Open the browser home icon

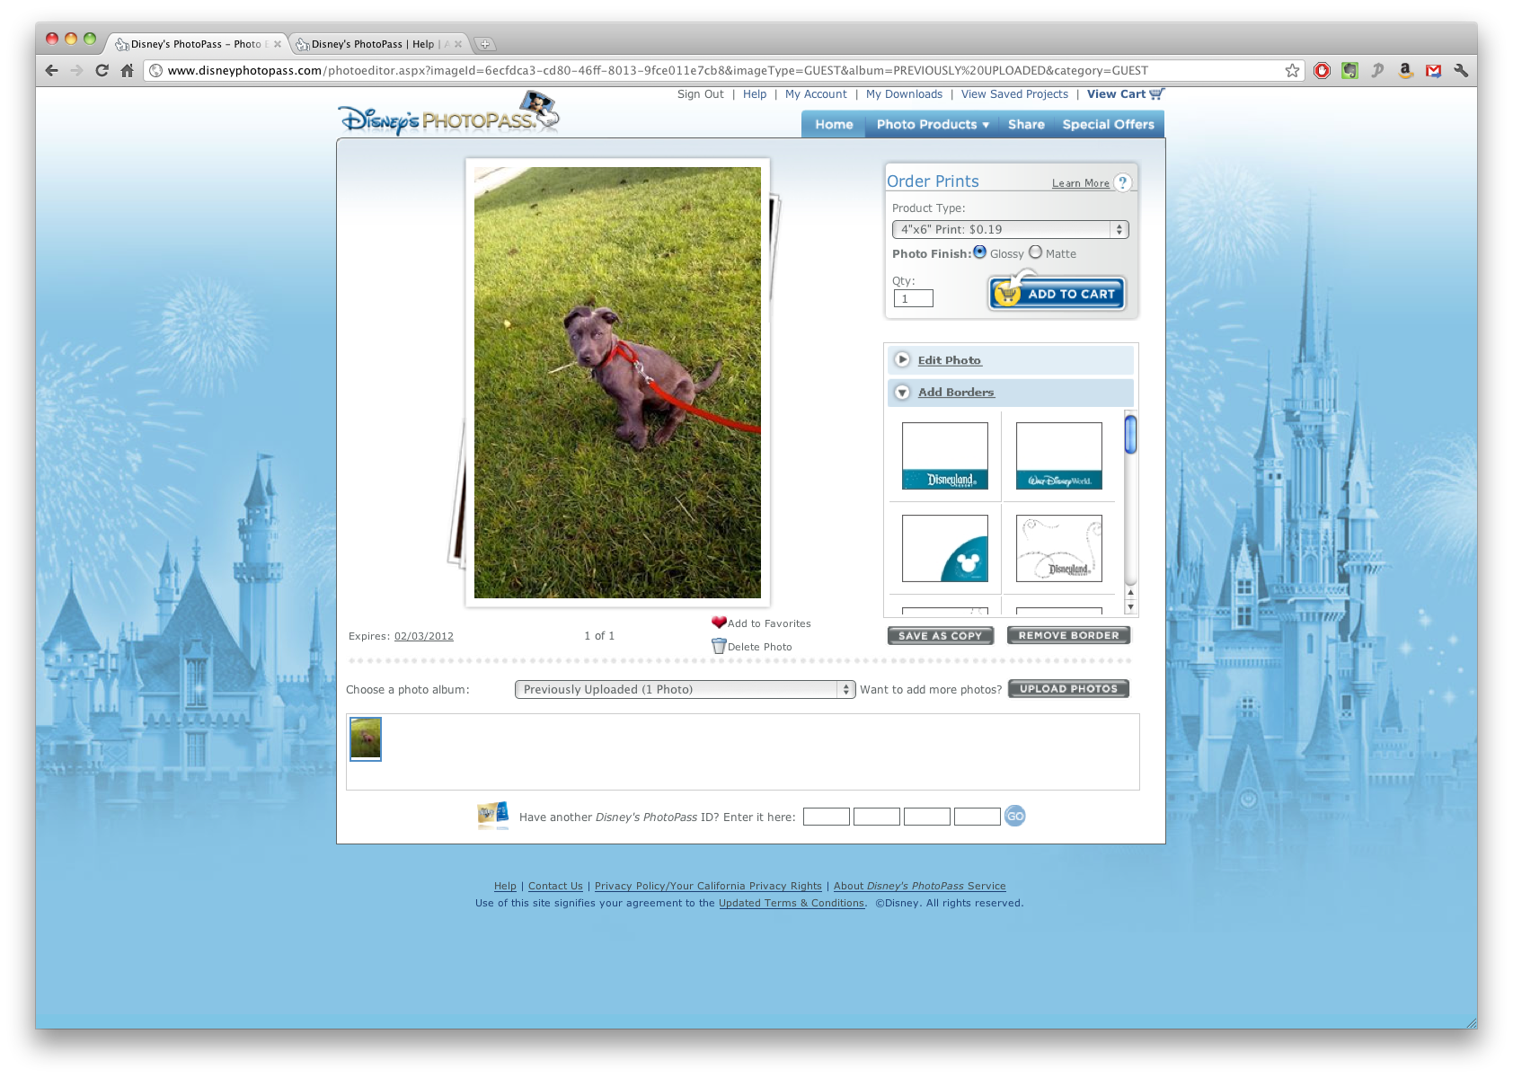pos(127,70)
